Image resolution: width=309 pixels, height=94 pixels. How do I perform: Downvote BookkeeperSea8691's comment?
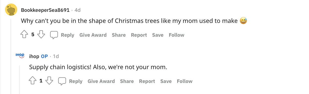41,35
